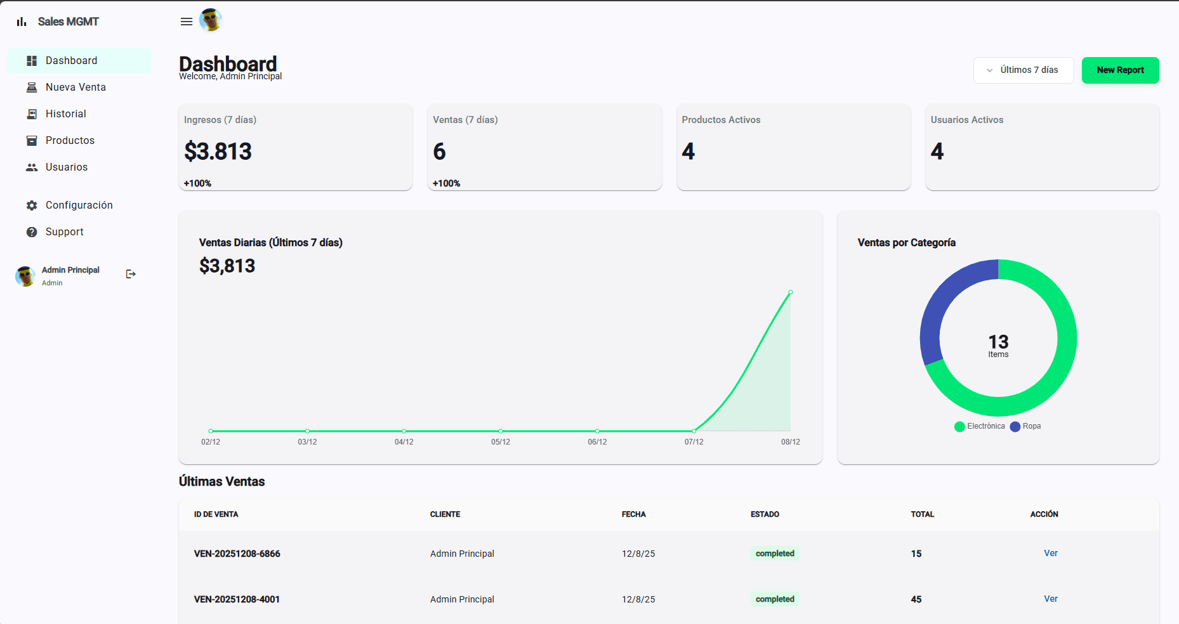Open Usuarios from the sidebar menu
Viewport: 1179px width, 624px height.
click(x=67, y=167)
